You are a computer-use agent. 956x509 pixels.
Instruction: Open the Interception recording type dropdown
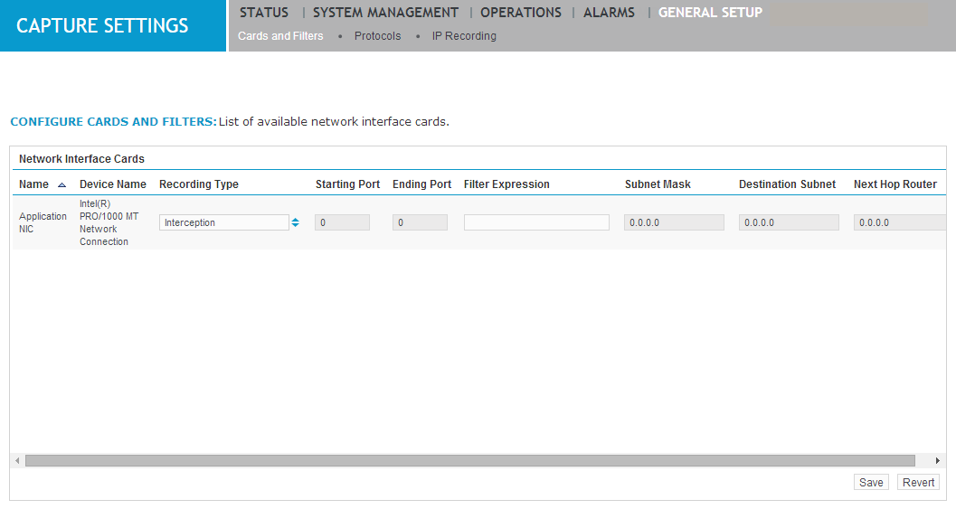coord(223,222)
